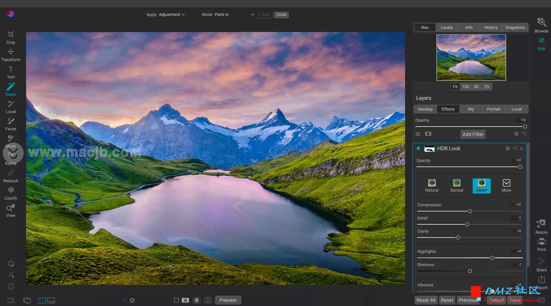Toggle the left panel visibility icon
Viewport: 551px width, 306px height.
[11, 301]
